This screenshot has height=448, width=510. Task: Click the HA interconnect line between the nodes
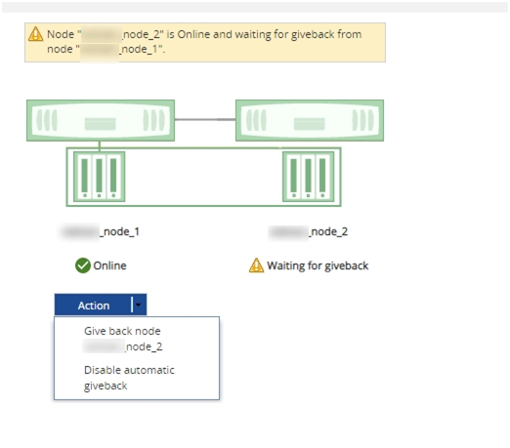pos(205,119)
